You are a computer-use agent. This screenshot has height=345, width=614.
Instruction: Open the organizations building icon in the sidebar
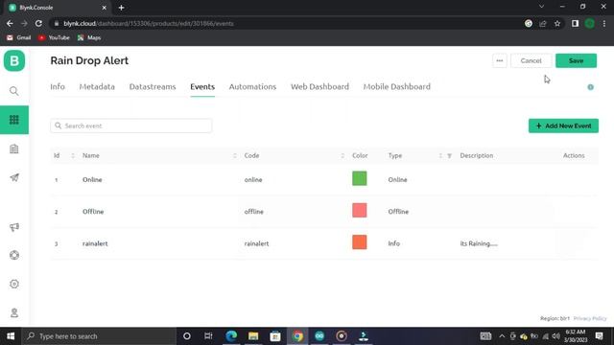tap(14, 149)
